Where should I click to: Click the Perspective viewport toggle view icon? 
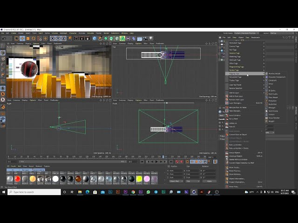pyautogui.click(x=110, y=44)
